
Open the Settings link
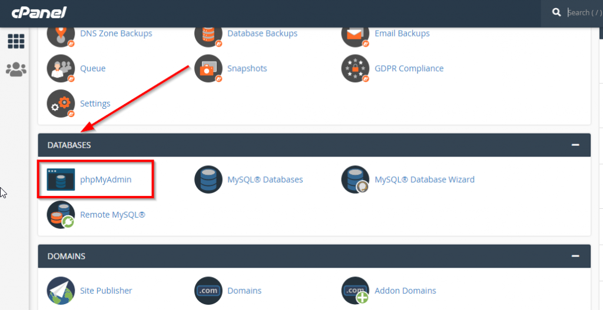95,104
